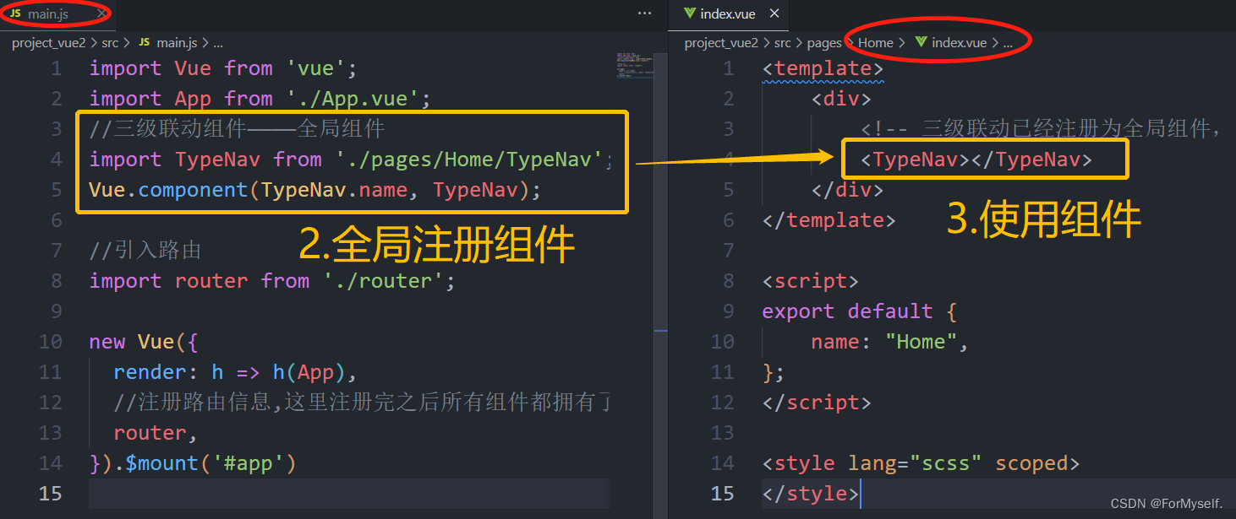Click the underlined template tag in index.vue
This screenshot has width=1236, height=519.
click(822, 68)
